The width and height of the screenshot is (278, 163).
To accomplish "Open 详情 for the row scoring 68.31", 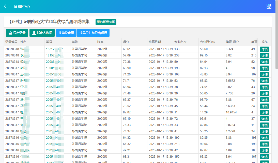I will (x=264, y=157).
